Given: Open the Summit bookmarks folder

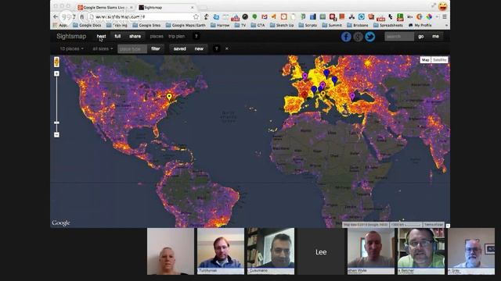Looking at the screenshot, I should point(332,25).
